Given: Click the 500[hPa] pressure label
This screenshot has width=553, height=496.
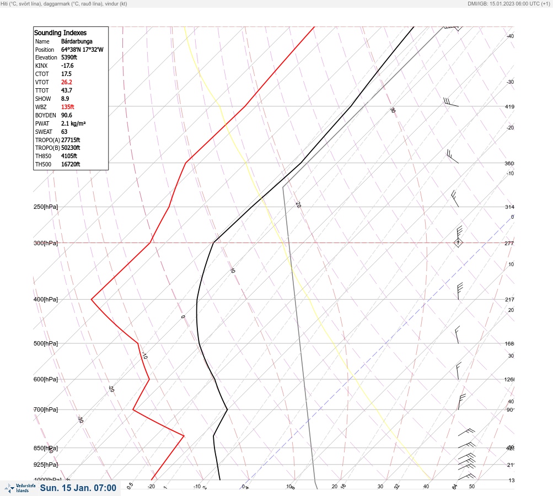Looking at the screenshot, I should 46,343.
